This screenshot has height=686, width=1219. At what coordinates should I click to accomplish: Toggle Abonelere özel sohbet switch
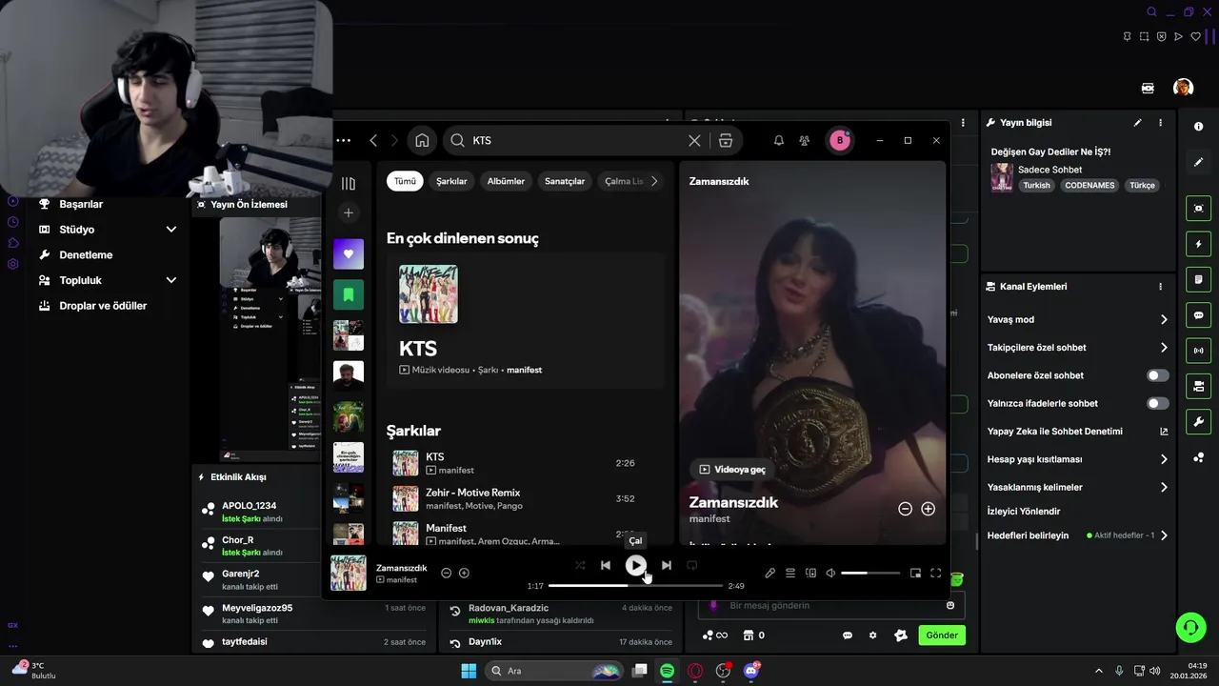1157,375
